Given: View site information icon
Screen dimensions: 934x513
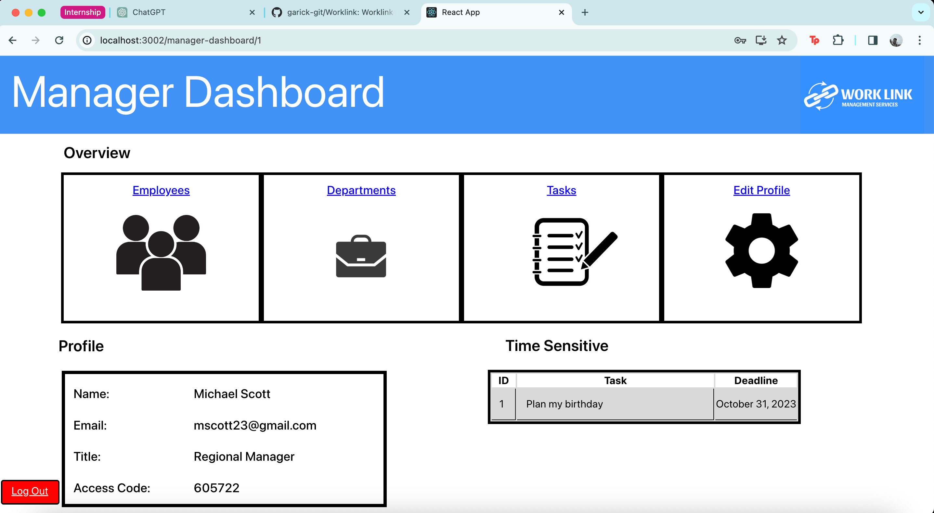Looking at the screenshot, I should tap(87, 40).
